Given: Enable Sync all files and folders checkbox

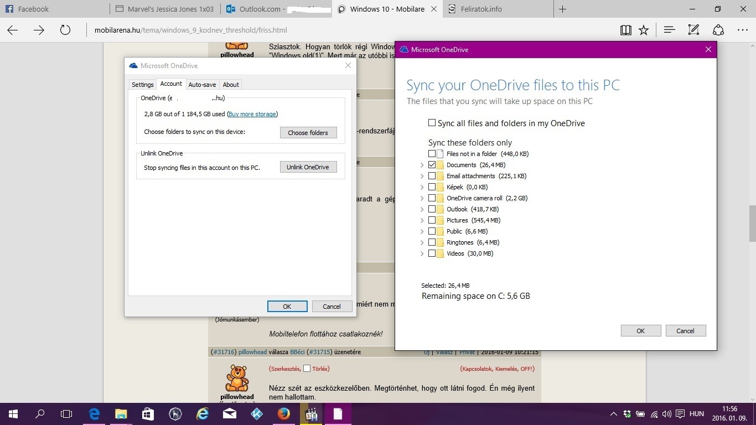Looking at the screenshot, I should (x=432, y=123).
